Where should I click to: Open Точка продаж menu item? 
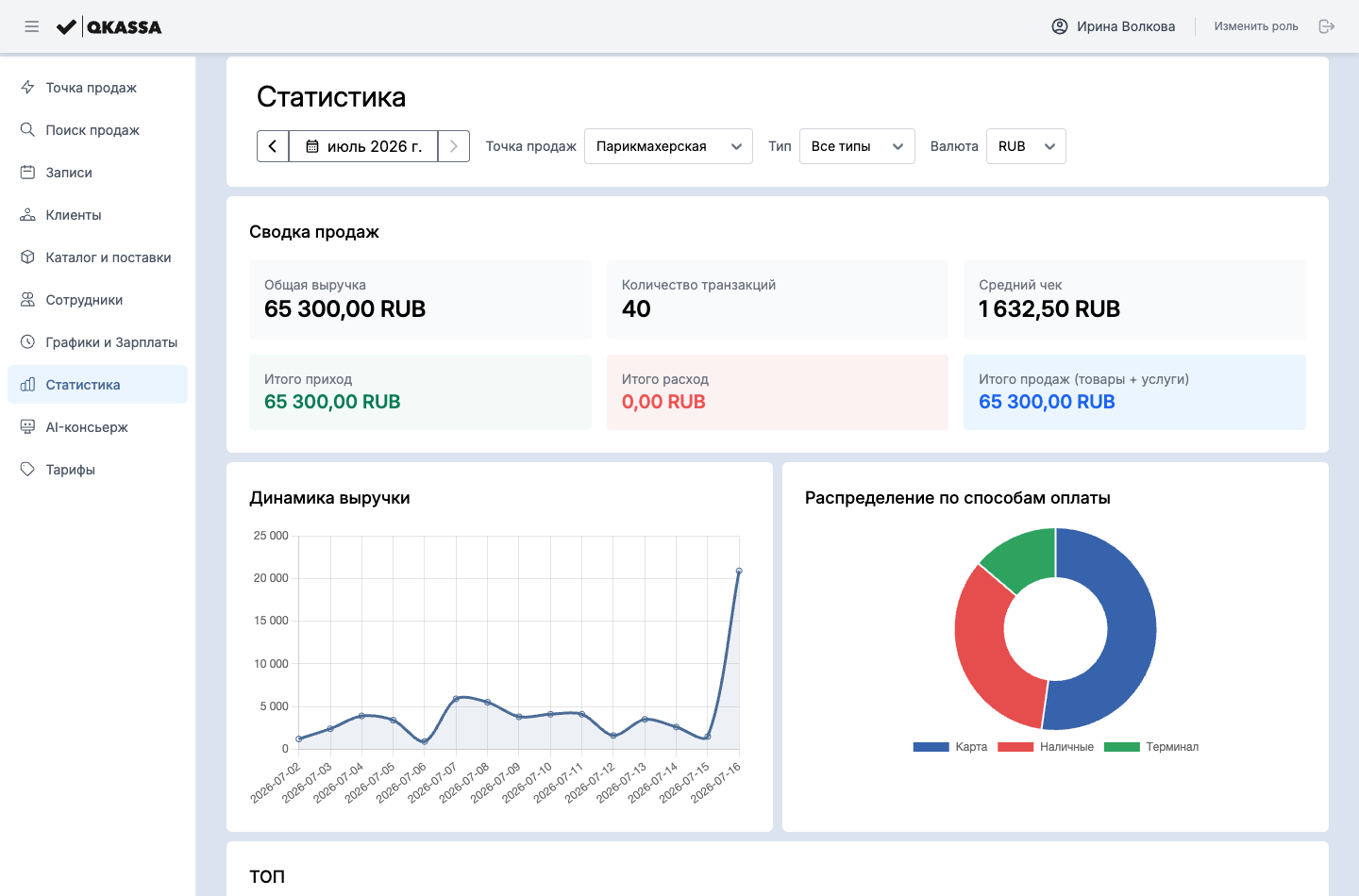coord(98,88)
